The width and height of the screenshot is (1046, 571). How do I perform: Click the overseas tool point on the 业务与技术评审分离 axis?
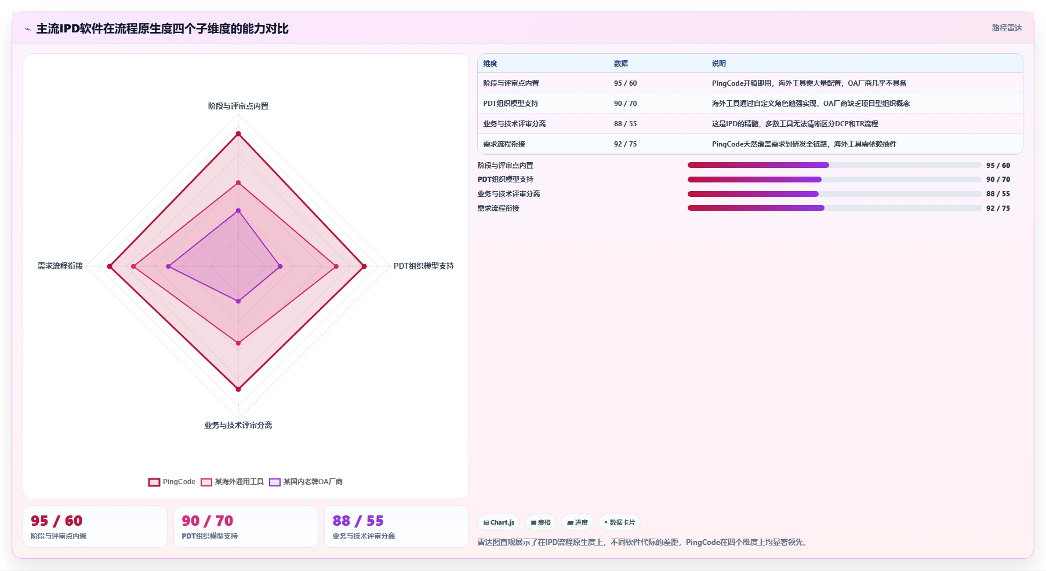click(x=238, y=343)
